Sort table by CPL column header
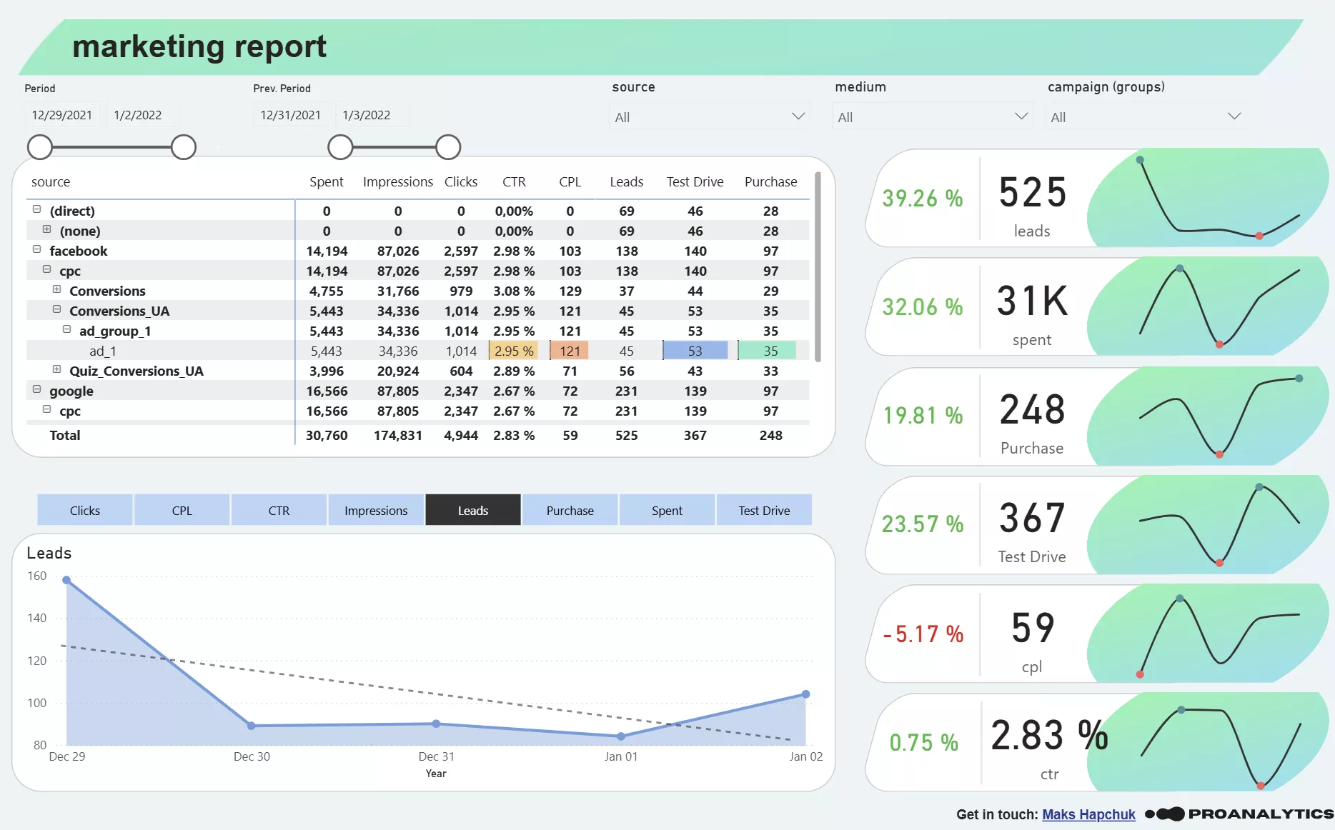 tap(570, 181)
